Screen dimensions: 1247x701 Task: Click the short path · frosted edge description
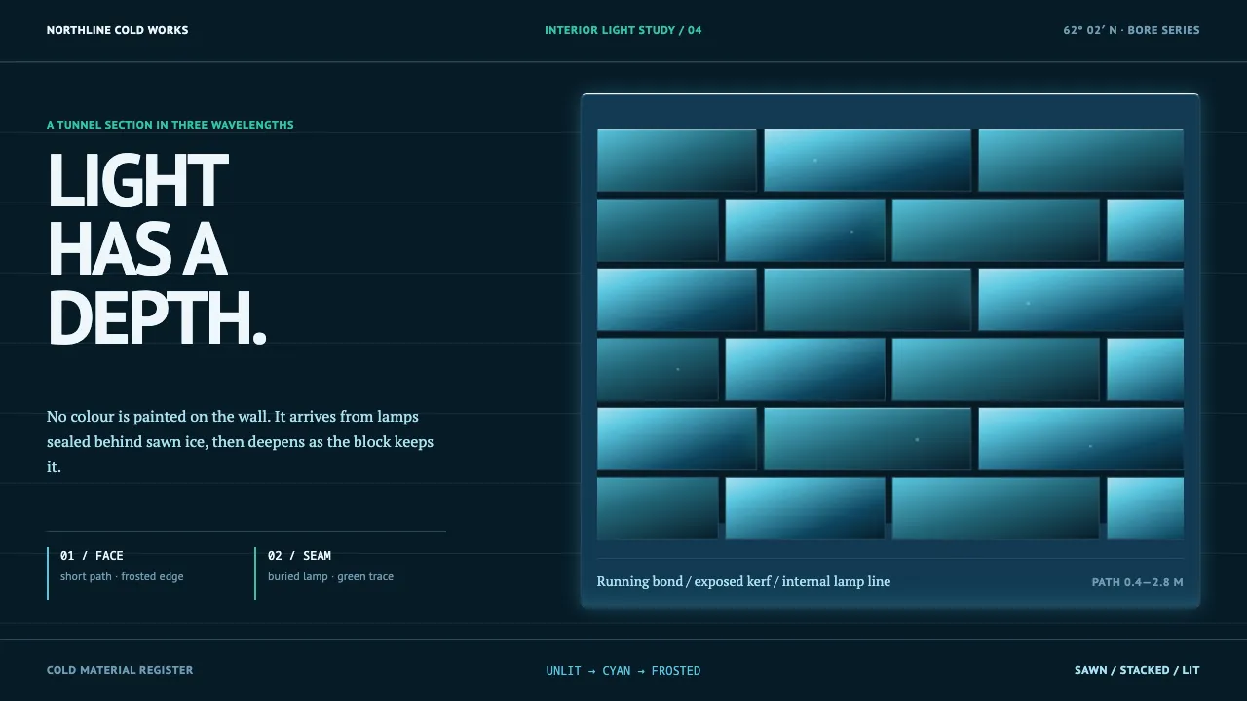[122, 576]
